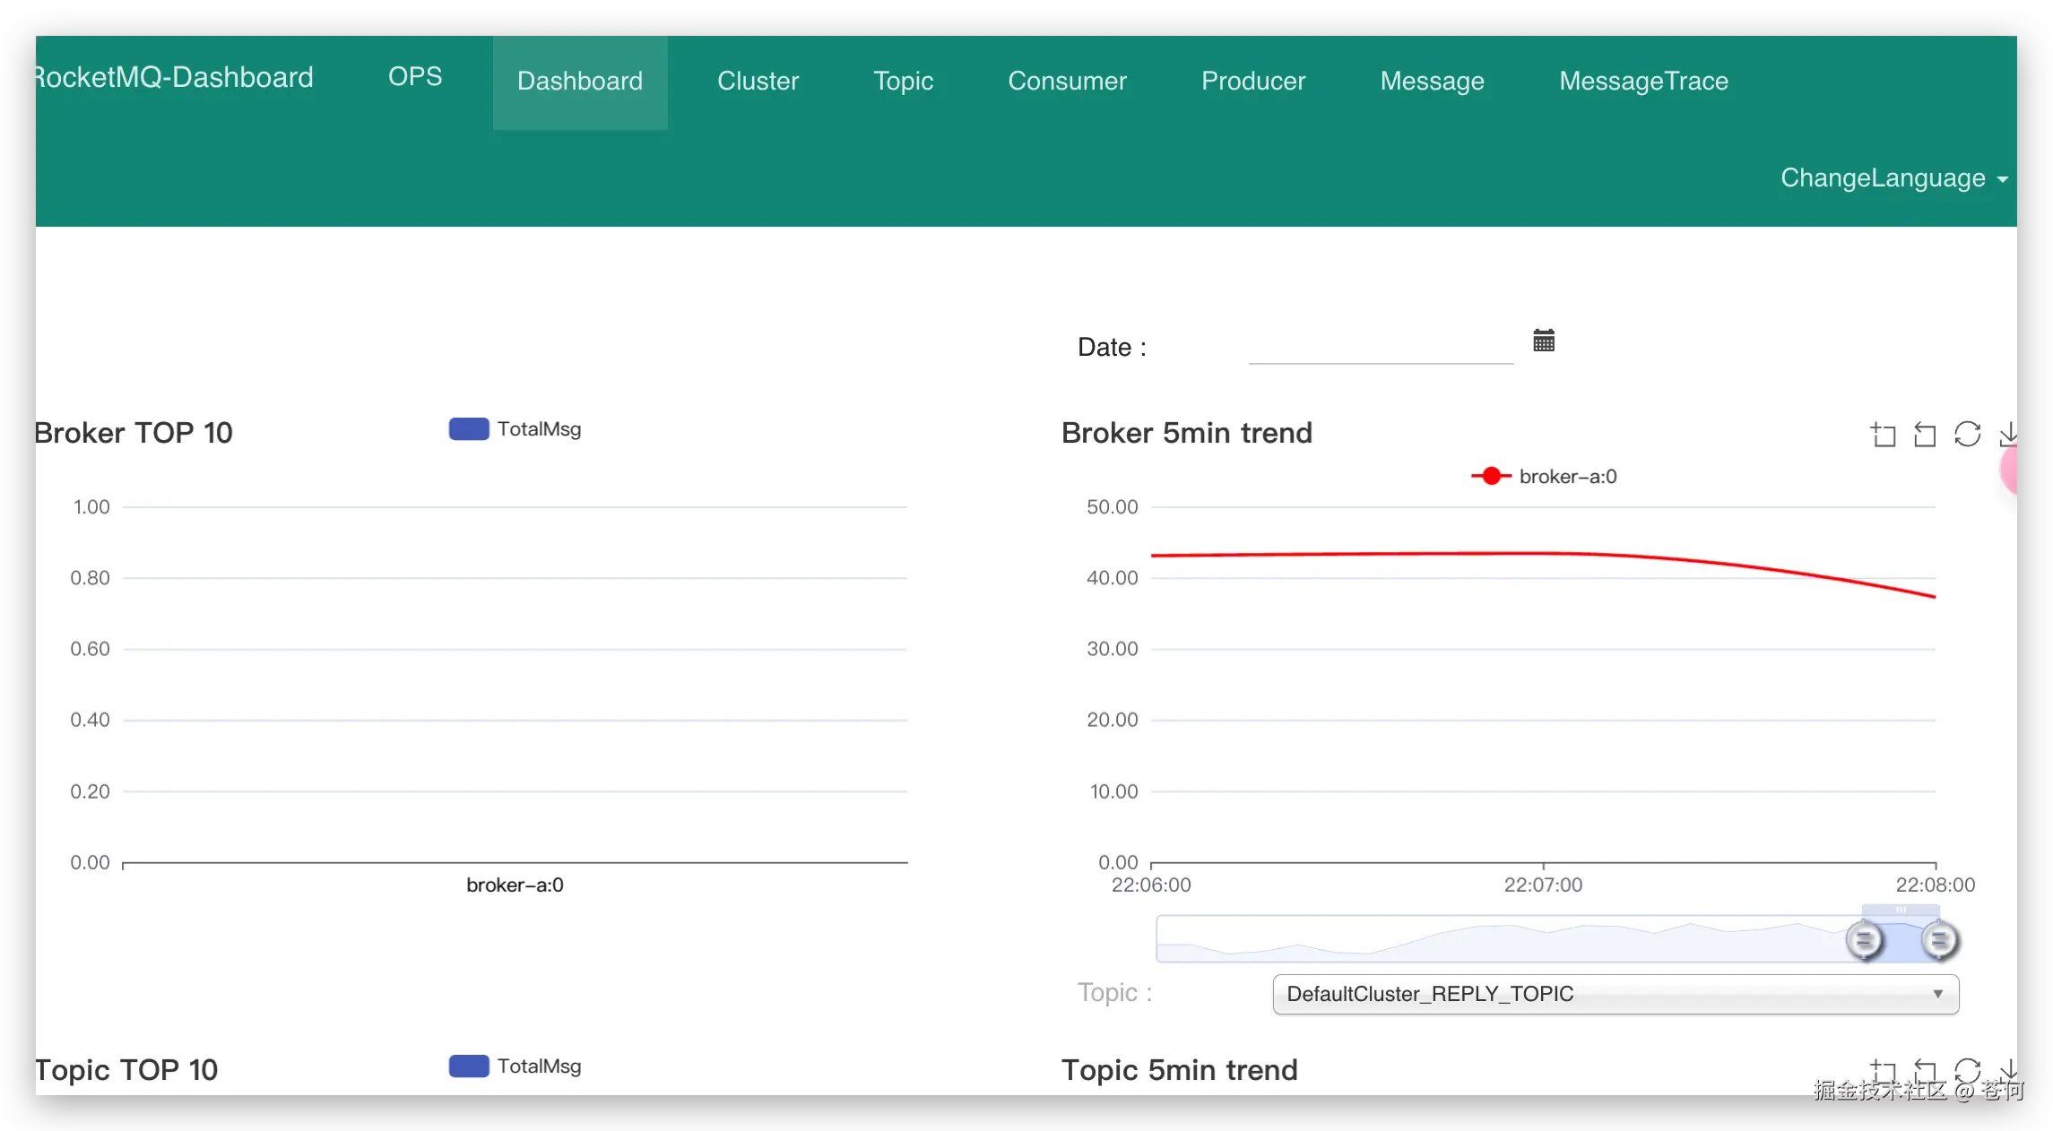Download Broker 5min trend chart as image
Image resolution: width=2053 pixels, height=1131 pixels.
coord(2008,435)
